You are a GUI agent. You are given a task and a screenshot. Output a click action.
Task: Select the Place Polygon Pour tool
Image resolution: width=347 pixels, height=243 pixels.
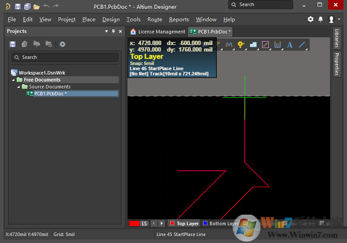(253, 45)
